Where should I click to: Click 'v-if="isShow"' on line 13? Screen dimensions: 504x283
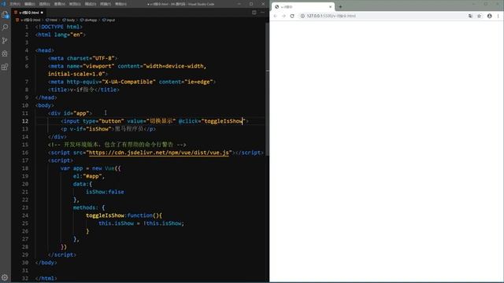point(90,129)
